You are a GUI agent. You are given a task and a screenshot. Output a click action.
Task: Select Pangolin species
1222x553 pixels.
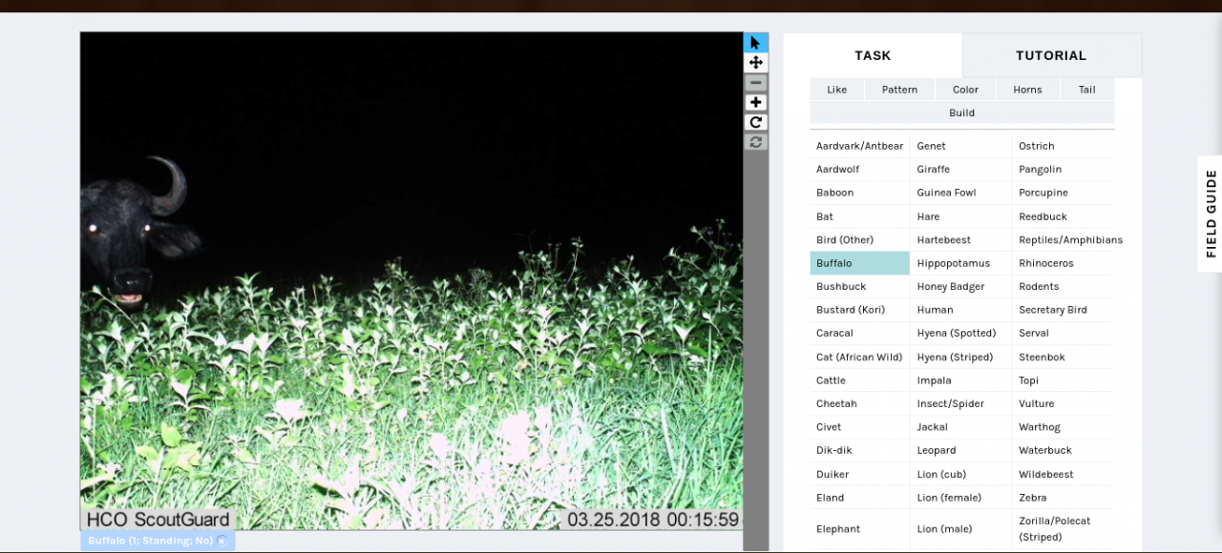(x=1063, y=169)
